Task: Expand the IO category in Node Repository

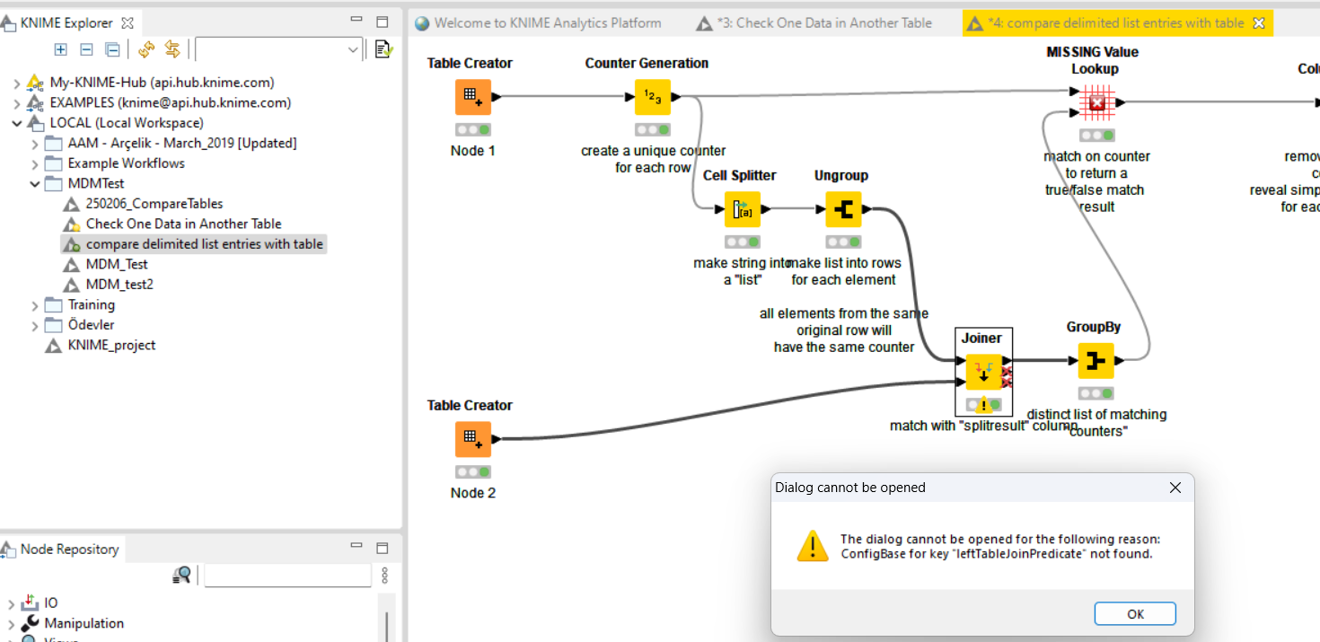Action: pyautogui.click(x=11, y=603)
